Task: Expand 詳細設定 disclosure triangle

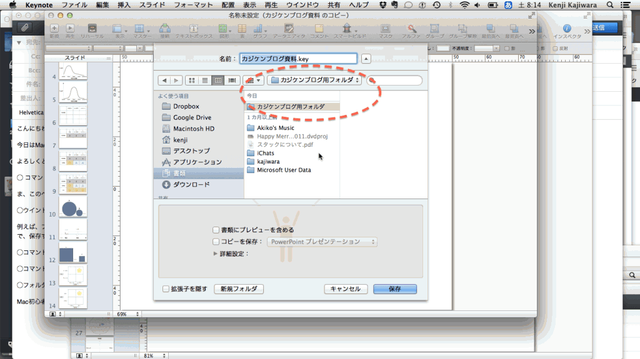Action: 216,253
